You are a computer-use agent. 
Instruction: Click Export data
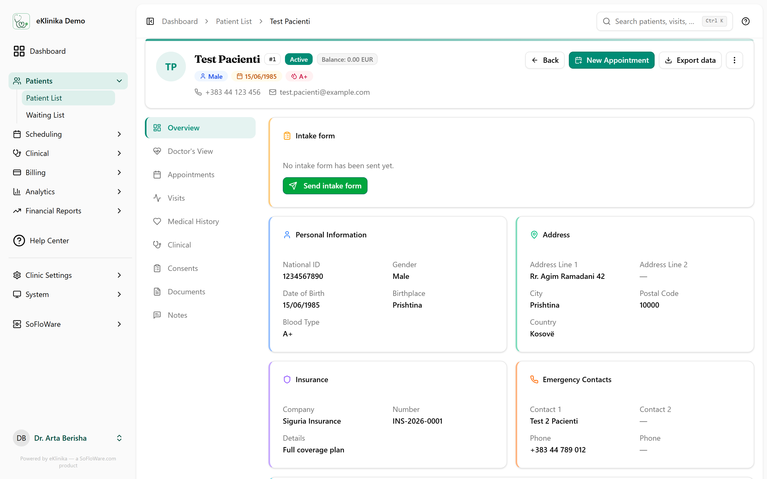(x=690, y=60)
